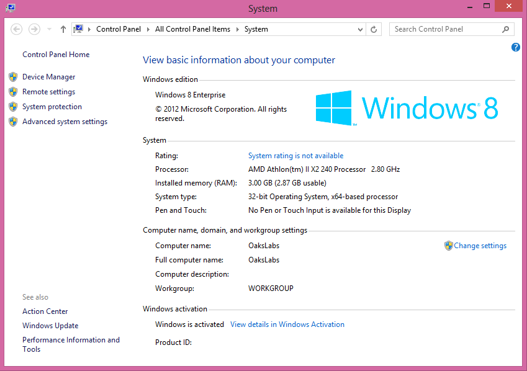Open Action Center under See also
This screenshot has width=527, height=371.
[45, 311]
